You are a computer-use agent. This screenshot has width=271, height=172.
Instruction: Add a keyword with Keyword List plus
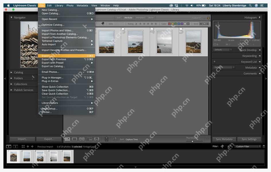click(214, 61)
